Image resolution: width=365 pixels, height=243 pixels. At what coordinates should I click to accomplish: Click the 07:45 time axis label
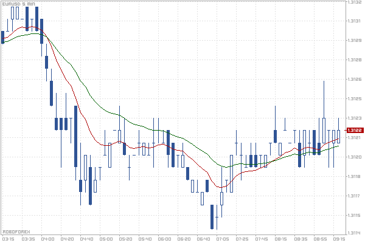click(262, 239)
